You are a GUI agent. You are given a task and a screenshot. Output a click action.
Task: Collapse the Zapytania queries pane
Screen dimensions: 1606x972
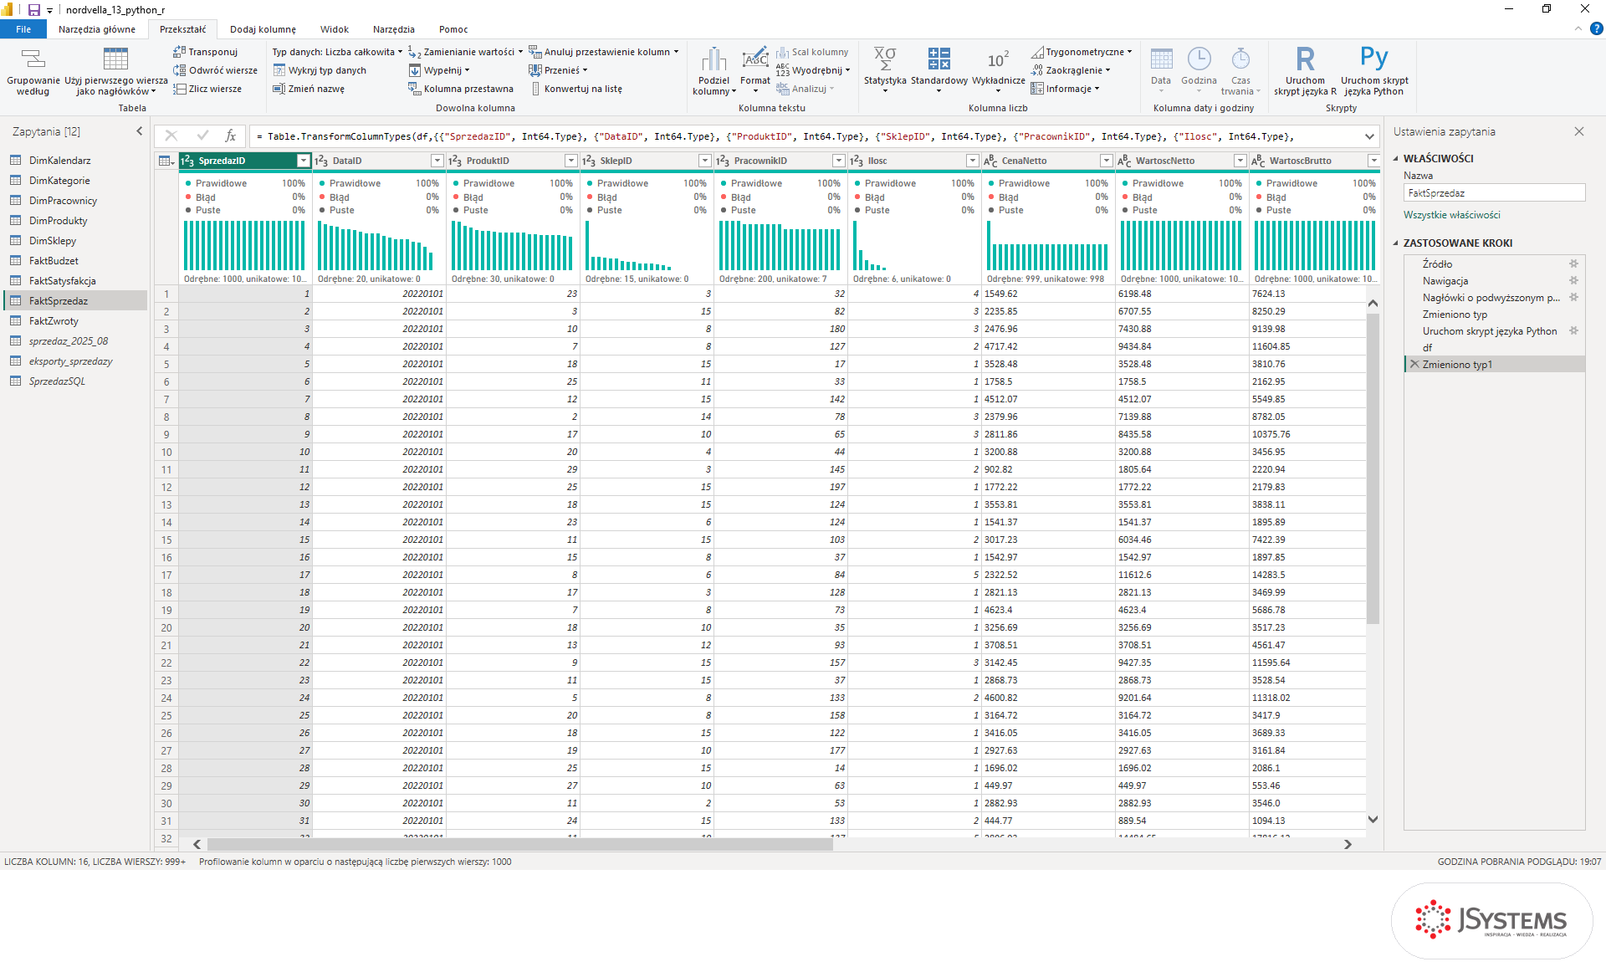(140, 131)
